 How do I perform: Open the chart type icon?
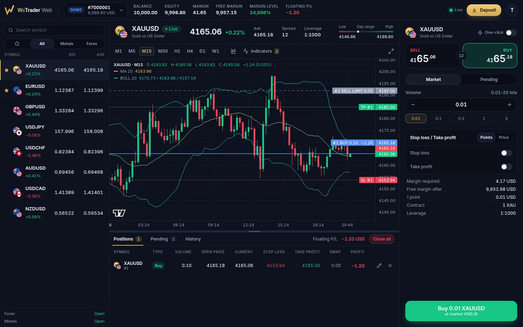(233, 51)
